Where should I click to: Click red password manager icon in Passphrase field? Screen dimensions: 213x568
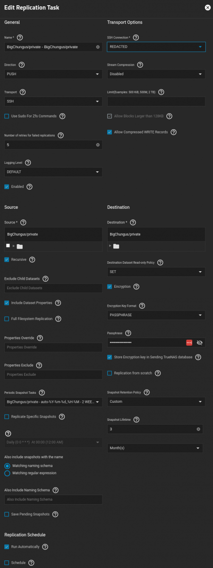click(189, 342)
